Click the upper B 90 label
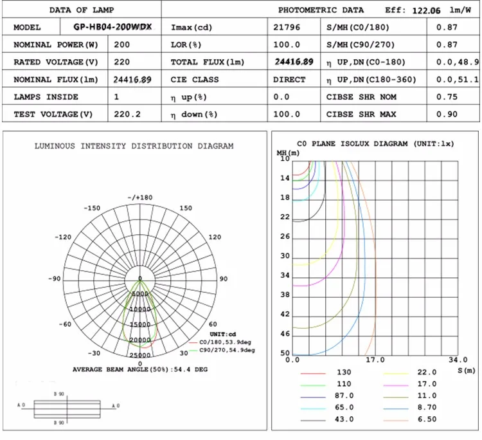Viewport: 482px width, 440px height. tap(59, 394)
